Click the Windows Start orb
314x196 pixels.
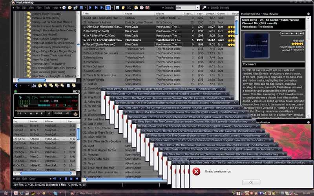pyautogui.click(x=5, y=193)
